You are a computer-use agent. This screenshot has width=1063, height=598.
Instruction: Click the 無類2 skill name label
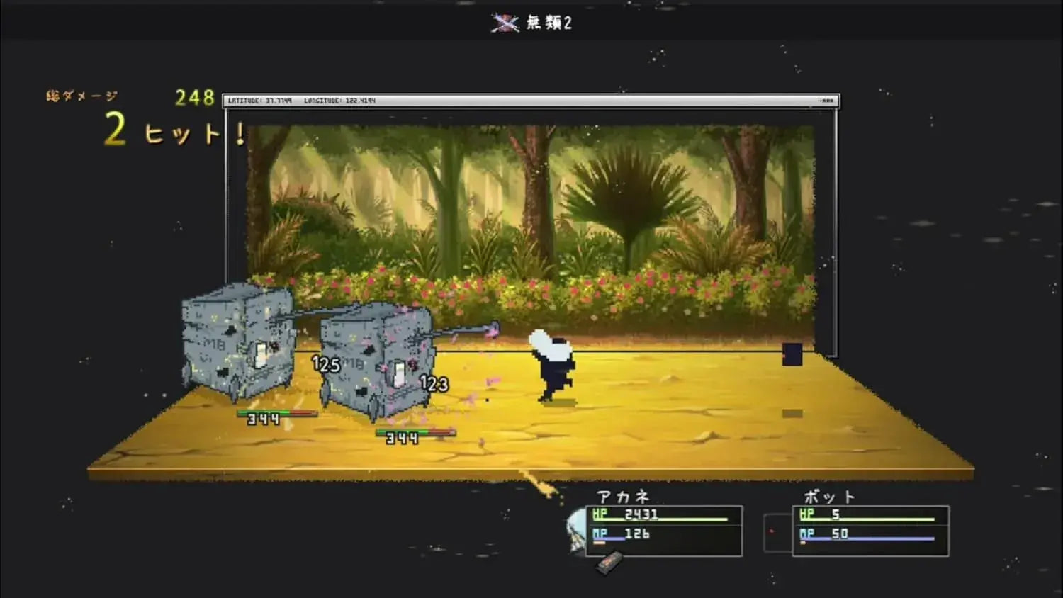click(549, 23)
